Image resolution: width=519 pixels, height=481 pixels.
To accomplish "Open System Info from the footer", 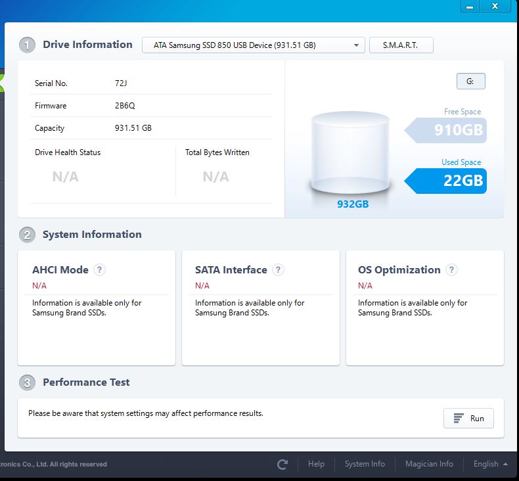I will tap(365, 464).
